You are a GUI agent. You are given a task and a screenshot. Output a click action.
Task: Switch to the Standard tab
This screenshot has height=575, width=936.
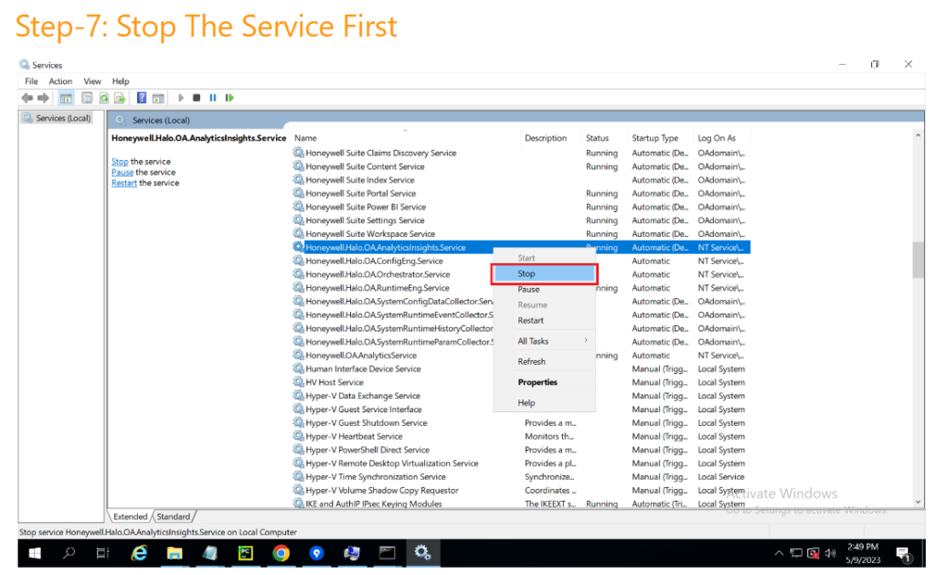[x=174, y=516]
